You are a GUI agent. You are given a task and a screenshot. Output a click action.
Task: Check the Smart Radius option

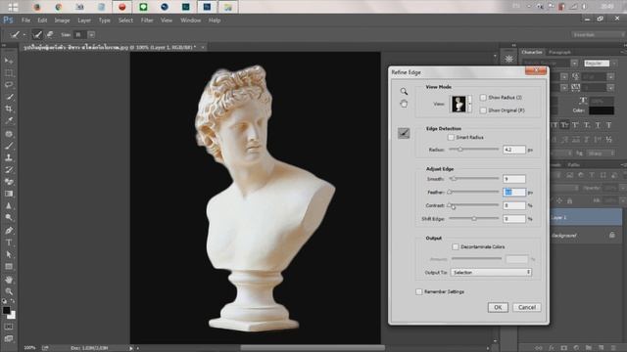(451, 137)
